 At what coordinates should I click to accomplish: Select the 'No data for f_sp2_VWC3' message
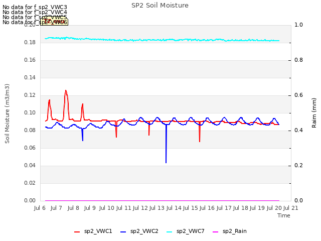pyautogui.click(x=35, y=7)
